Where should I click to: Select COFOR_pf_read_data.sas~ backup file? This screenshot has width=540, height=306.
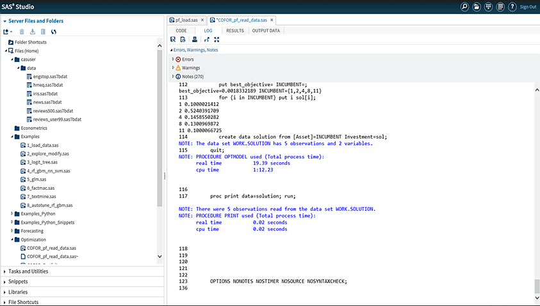(x=53, y=257)
